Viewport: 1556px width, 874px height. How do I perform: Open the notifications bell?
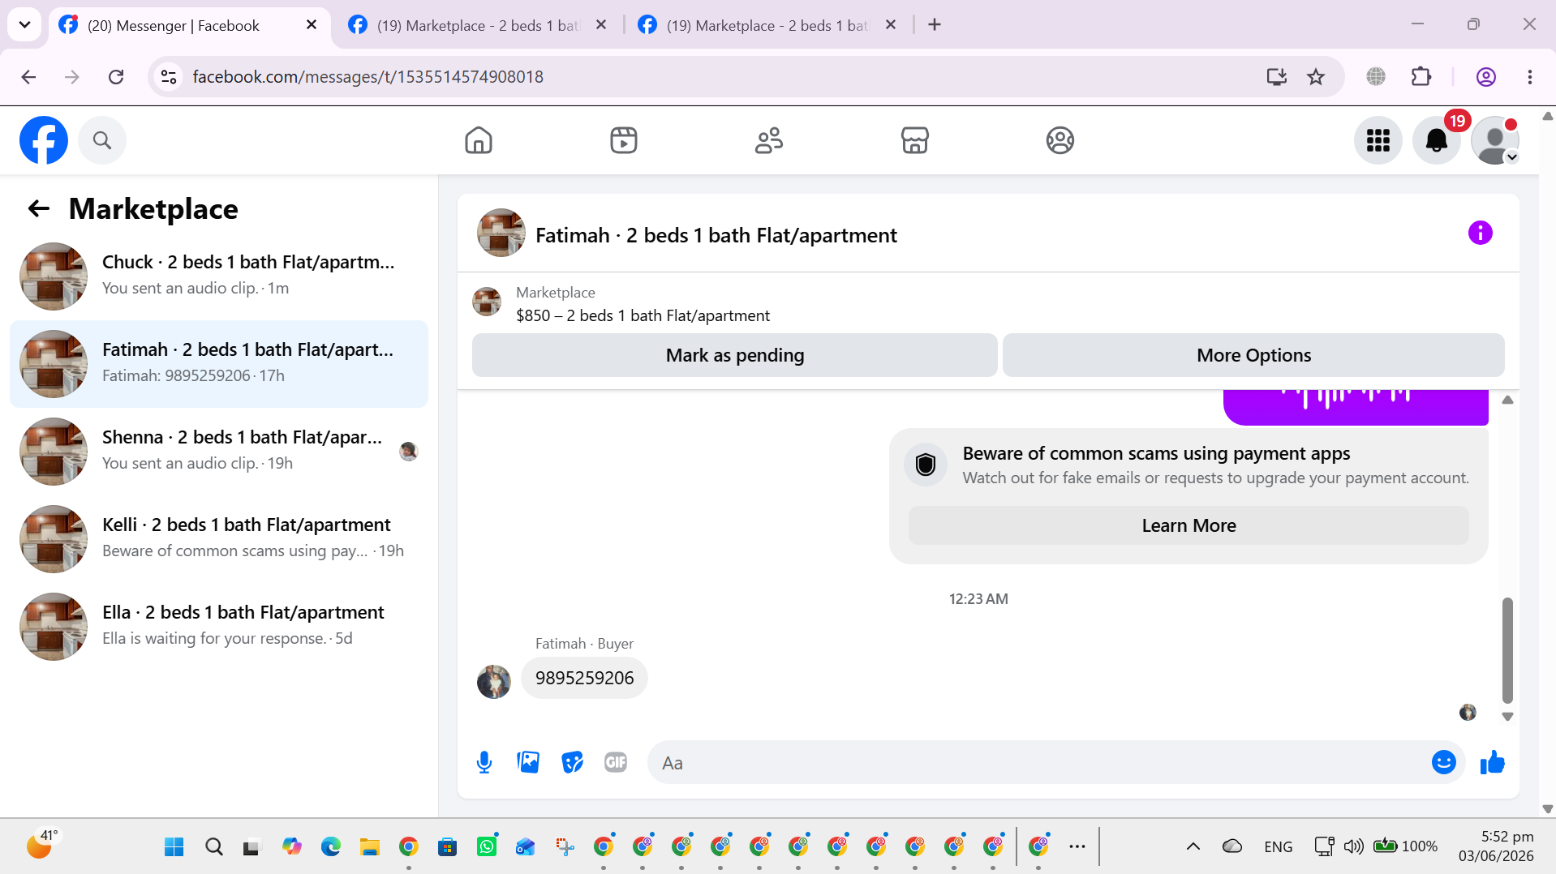[1437, 140]
